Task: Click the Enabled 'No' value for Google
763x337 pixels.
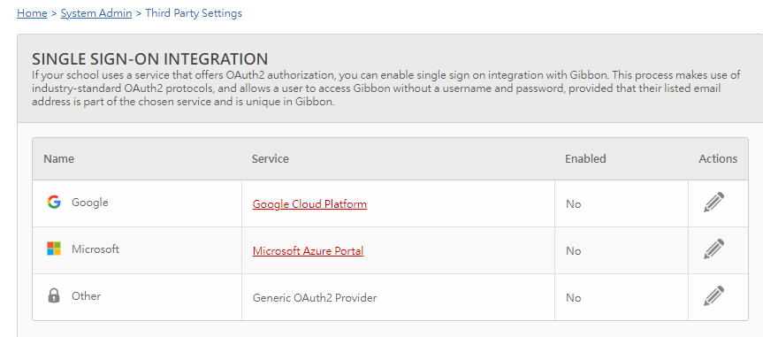Action: [573, 204]
